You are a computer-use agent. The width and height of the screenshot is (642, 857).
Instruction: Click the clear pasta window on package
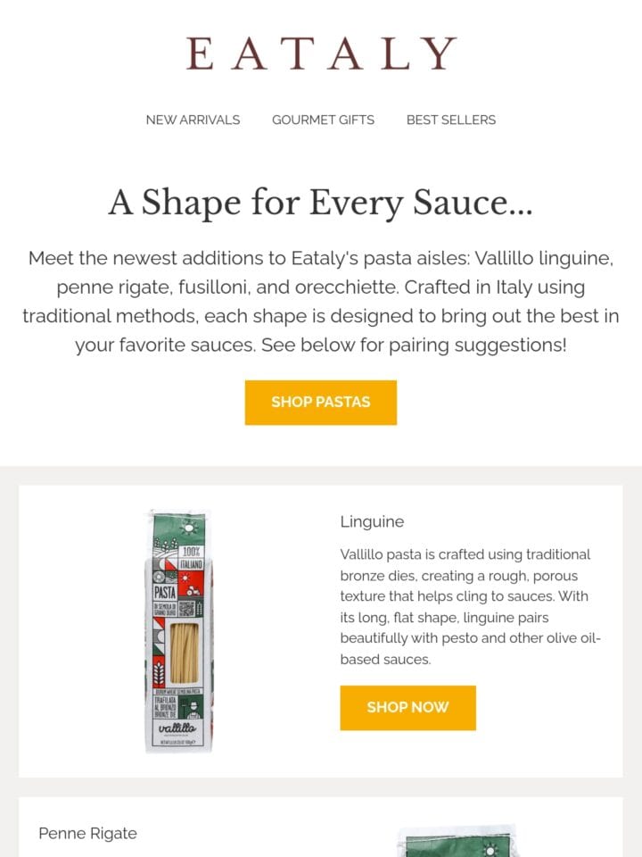click(x=184, y=653)
